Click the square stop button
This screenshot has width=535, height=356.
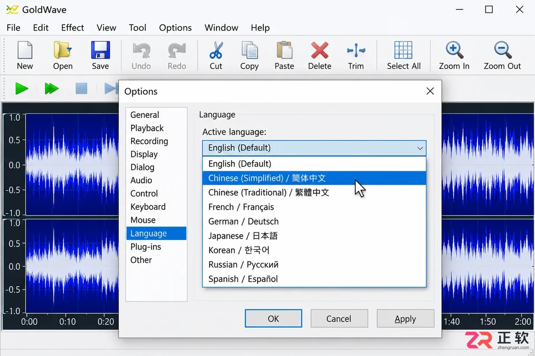click(x=81, y=89)
